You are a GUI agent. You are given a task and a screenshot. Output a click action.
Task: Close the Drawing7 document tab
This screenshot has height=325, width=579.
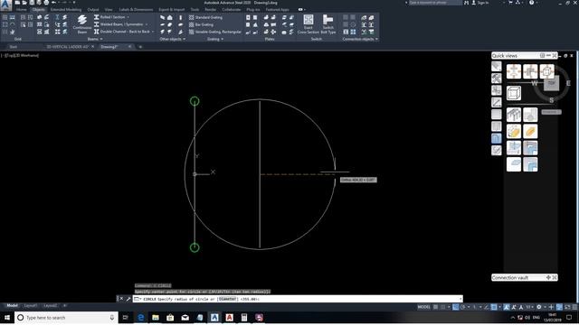(x=129, y=47)
